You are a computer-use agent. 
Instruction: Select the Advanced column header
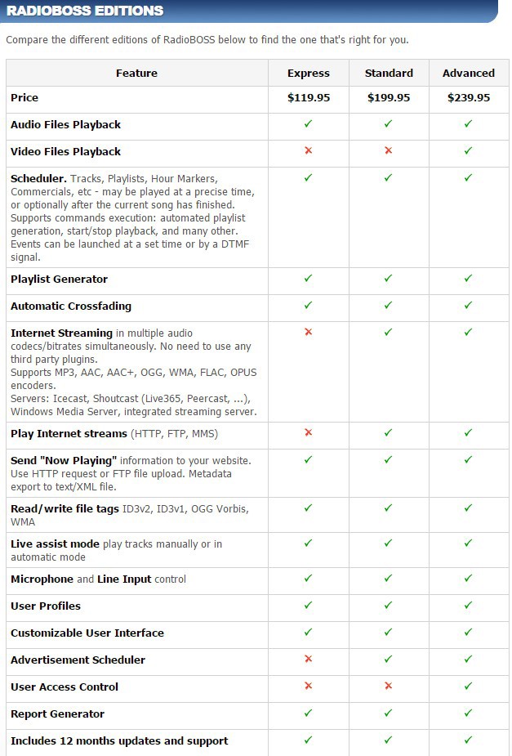pyautogui.click(x=469, y=74)
